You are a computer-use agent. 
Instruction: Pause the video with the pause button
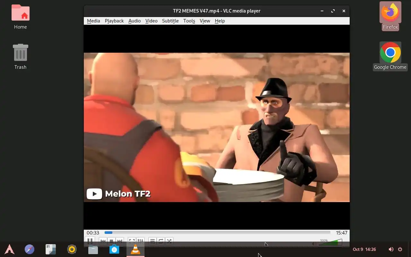tap(90, 241)
